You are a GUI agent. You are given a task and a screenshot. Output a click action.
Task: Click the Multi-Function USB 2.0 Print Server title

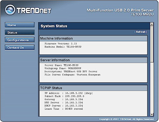[x=120, y=10]
